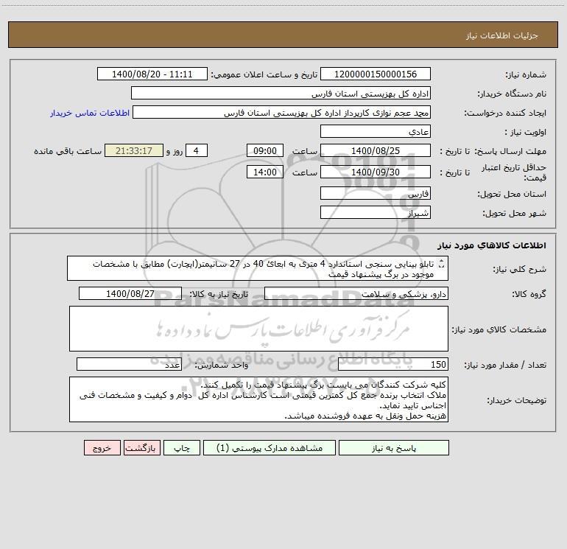
Task: Click the چاپ print button
Action: [182, 447]
